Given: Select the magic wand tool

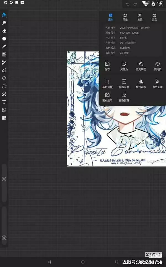Looking at the screenshot, I should pos(4,94).
